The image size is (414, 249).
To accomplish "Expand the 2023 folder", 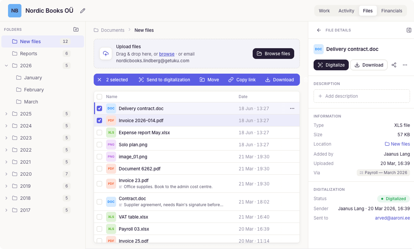I will [x=6, y=138].
